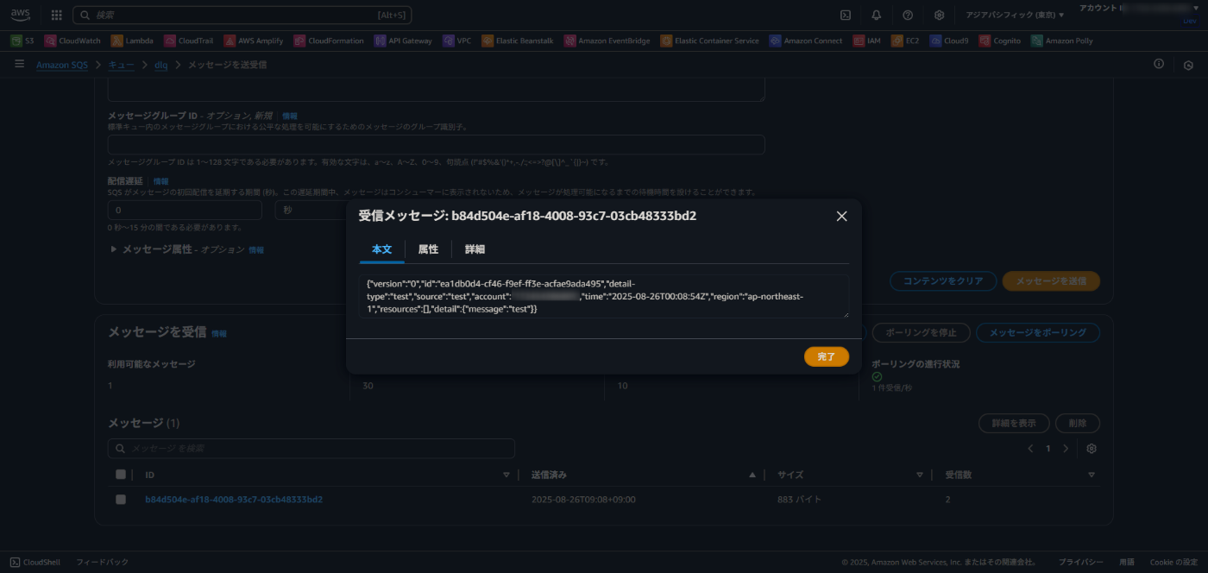This screenshot has height=573, width=1208.
Task: Open Amazon Polly favorite shortcut
Action: pyautogui.click(x=1062, y=41)
